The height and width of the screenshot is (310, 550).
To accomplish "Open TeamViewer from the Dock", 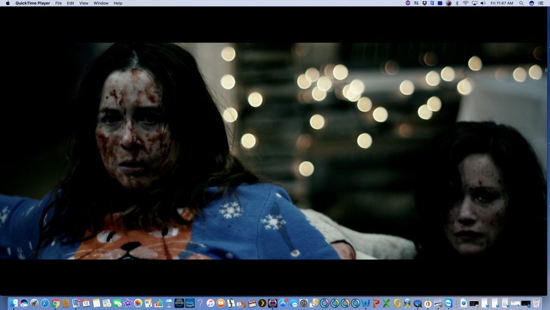I will coord(449,303).
